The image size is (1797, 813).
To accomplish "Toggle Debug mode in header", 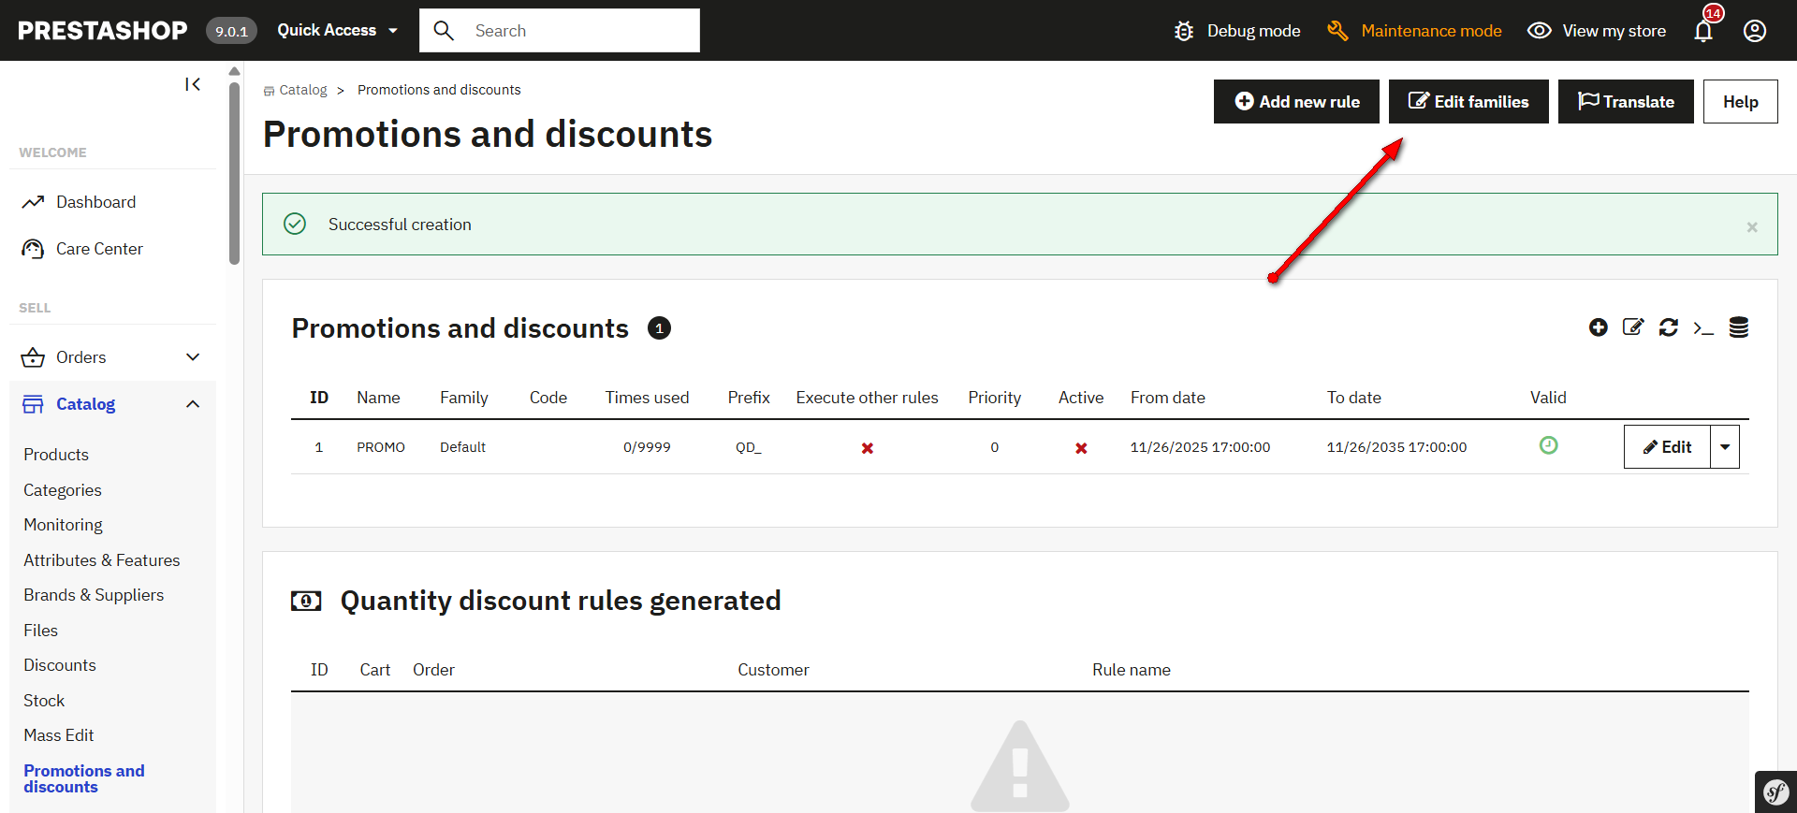I will pos(1237,31).
